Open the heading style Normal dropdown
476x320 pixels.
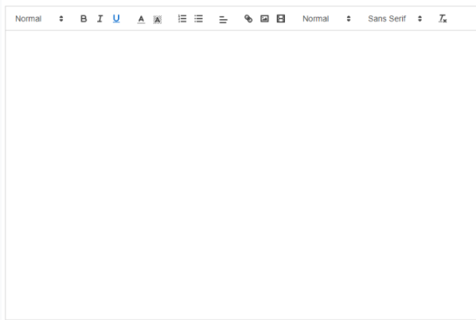tap(40, 19)
